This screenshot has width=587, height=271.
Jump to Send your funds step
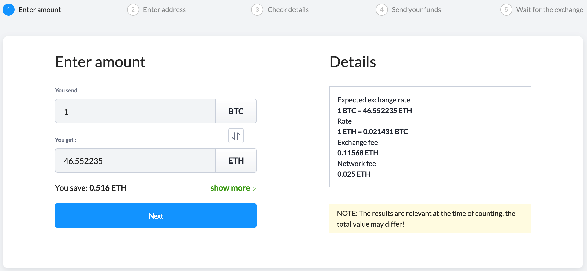click(x=416, y=10)
